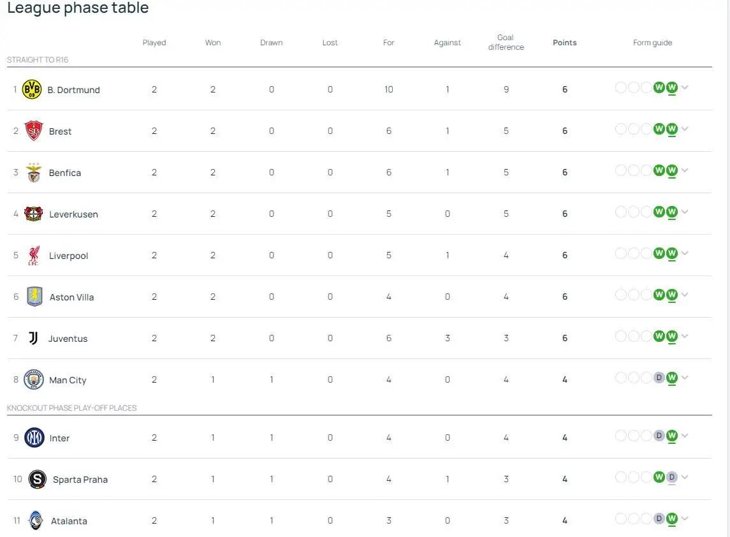
Task: Click the Borussia Dortmund club crest
Action: click(x=32, y=89)
